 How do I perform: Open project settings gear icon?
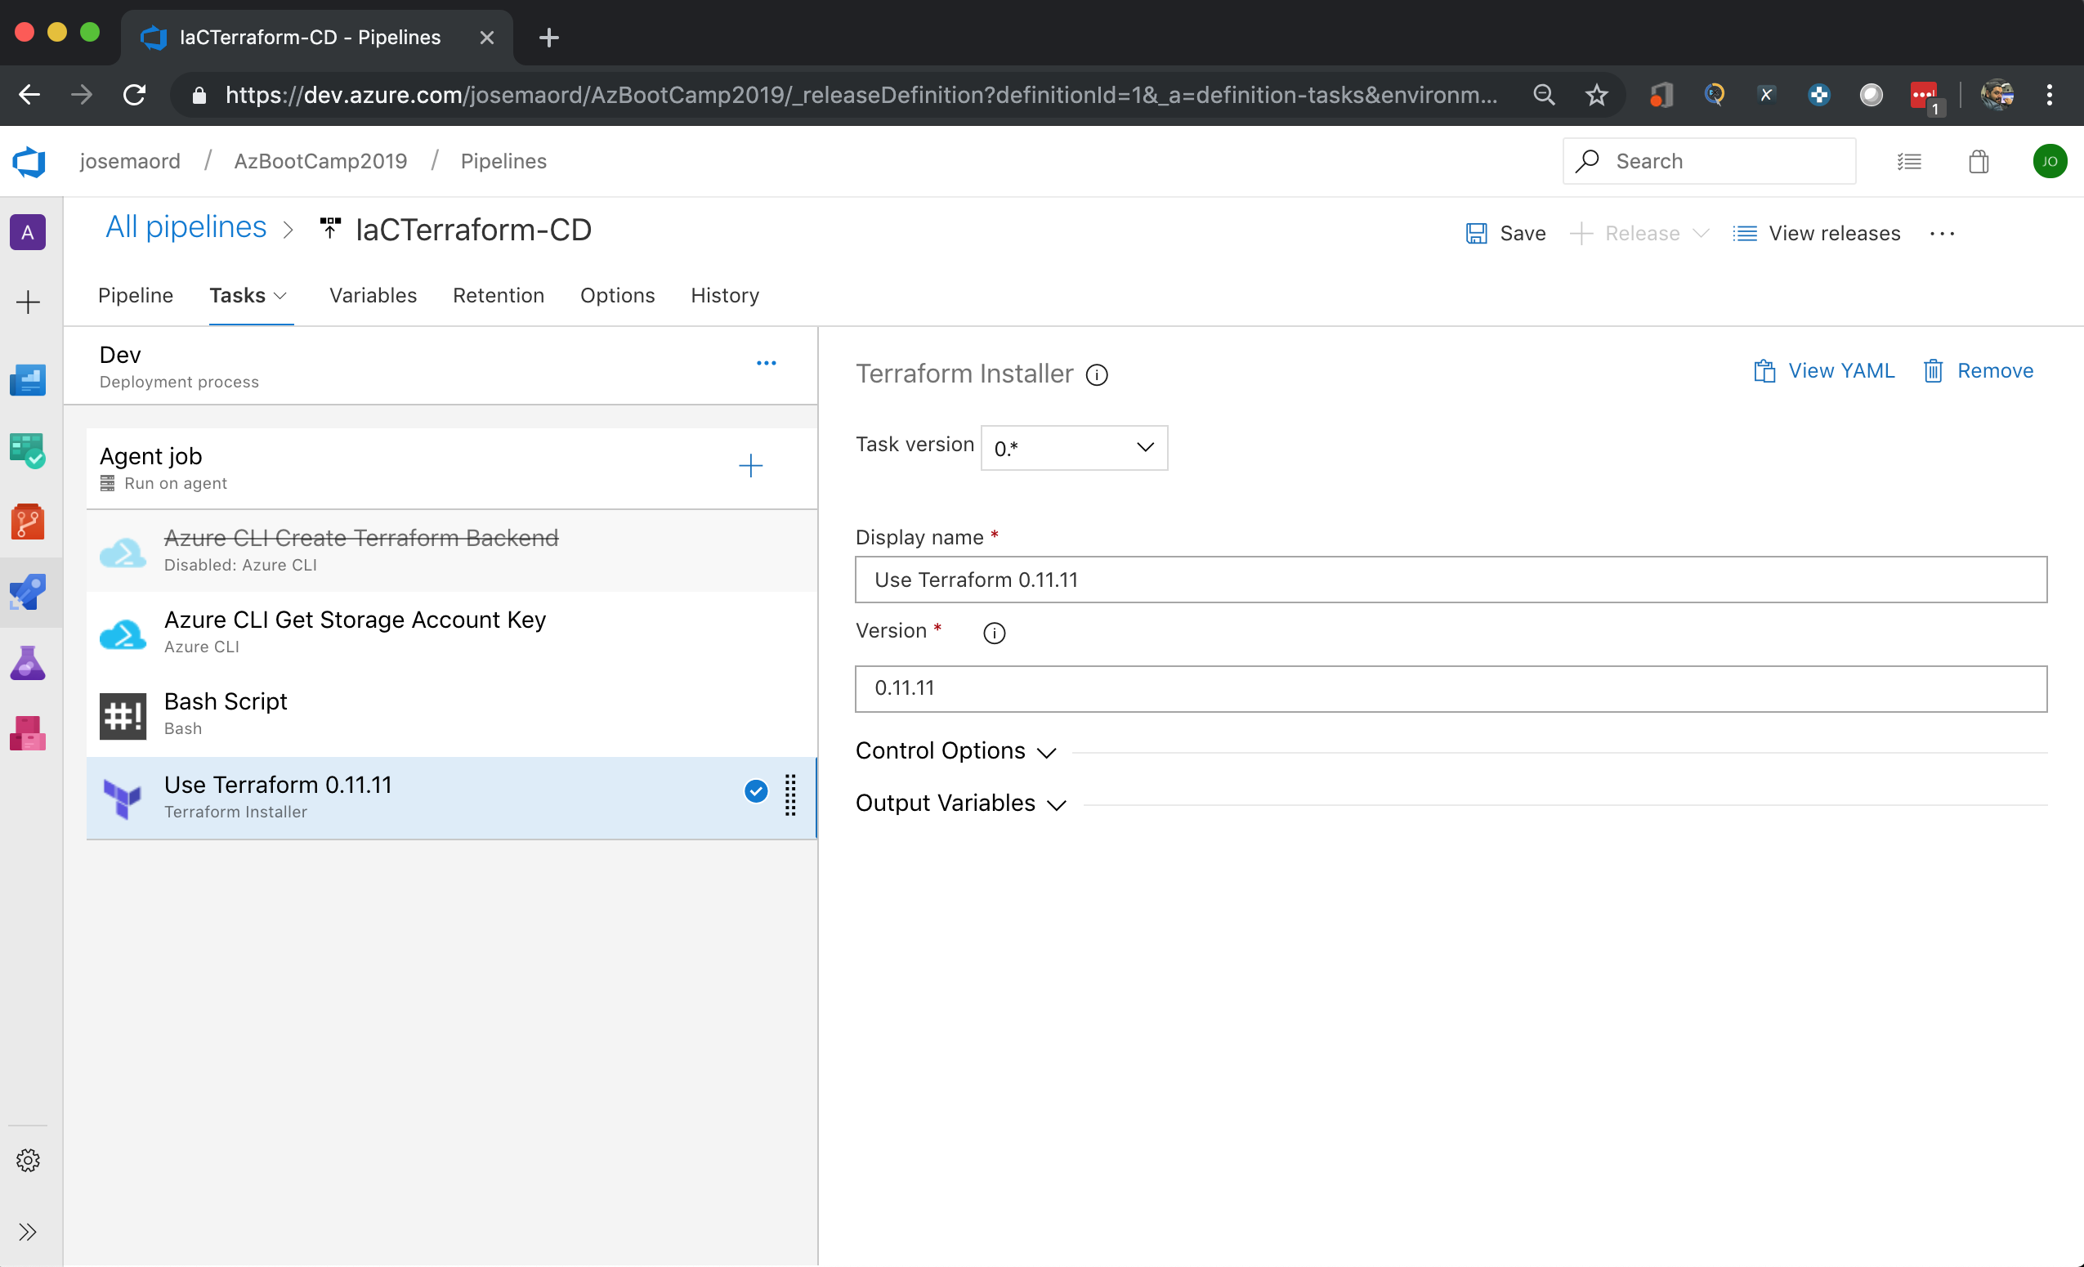tap(28, 1161)
